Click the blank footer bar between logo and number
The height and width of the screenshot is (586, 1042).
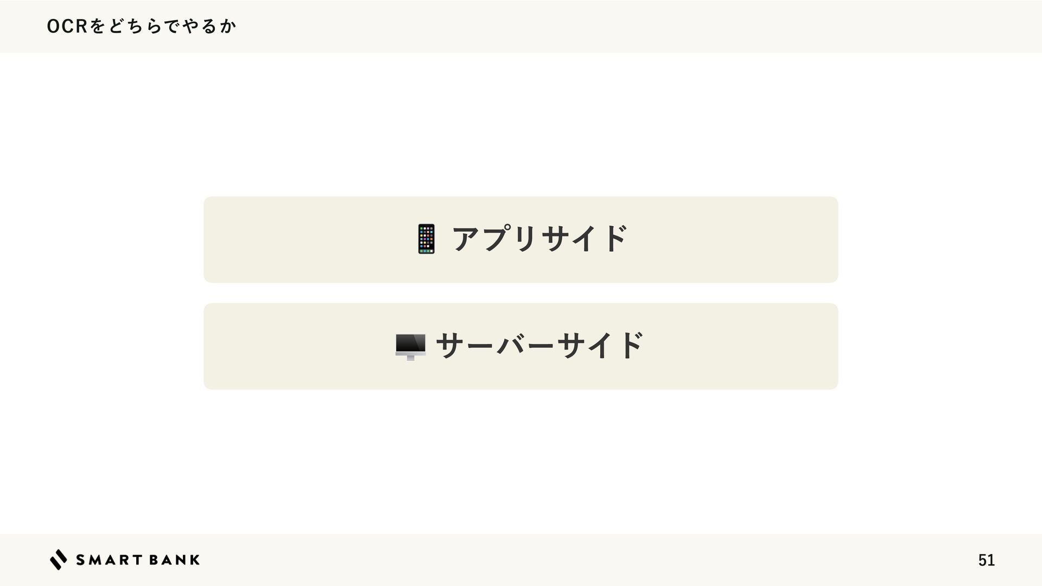586,560
